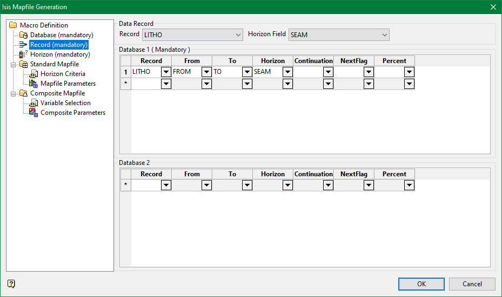Screen dimensions: 502x297
Task: Open Variable Selection page
Action: tap(65, 103)
